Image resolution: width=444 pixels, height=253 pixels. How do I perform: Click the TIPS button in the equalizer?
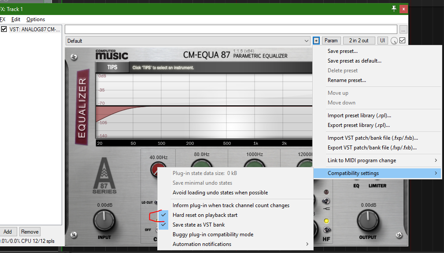[x=112, y=67]
